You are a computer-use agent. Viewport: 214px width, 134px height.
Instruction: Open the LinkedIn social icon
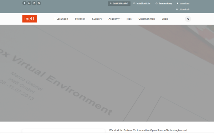pos(29,3)
